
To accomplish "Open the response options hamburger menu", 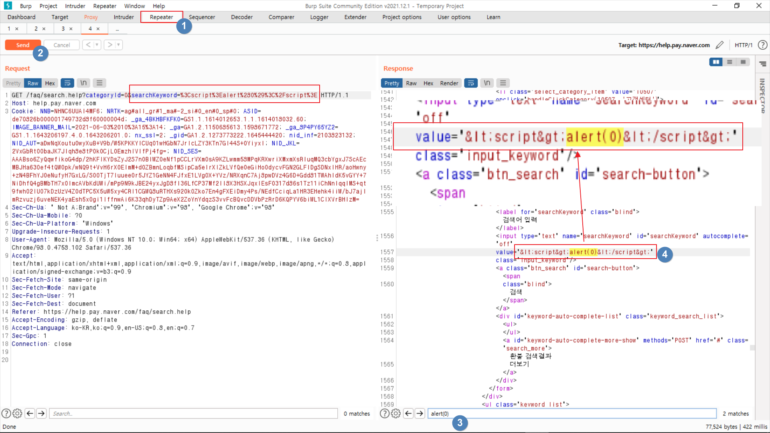I will point(503,83).
